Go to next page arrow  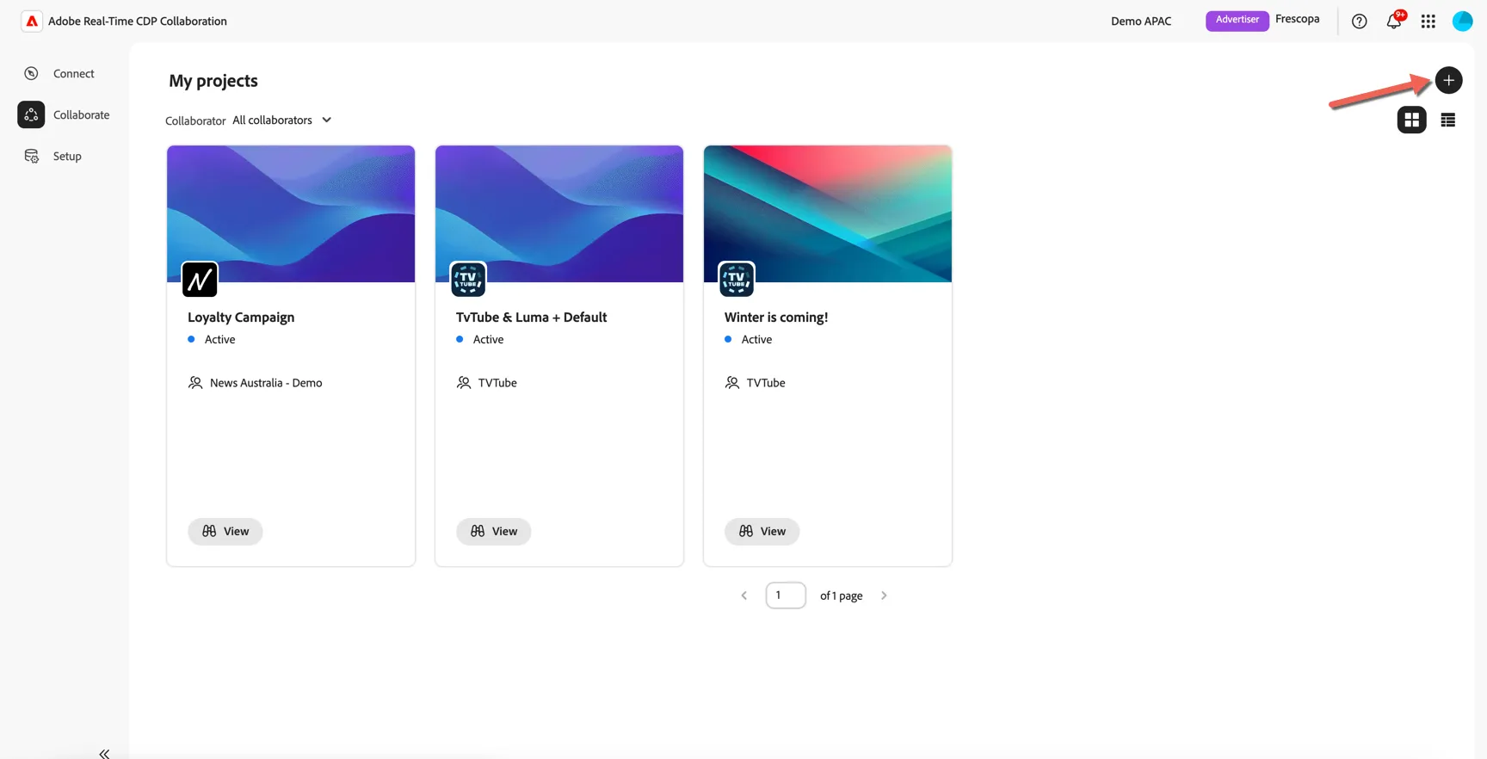point(884,595)
